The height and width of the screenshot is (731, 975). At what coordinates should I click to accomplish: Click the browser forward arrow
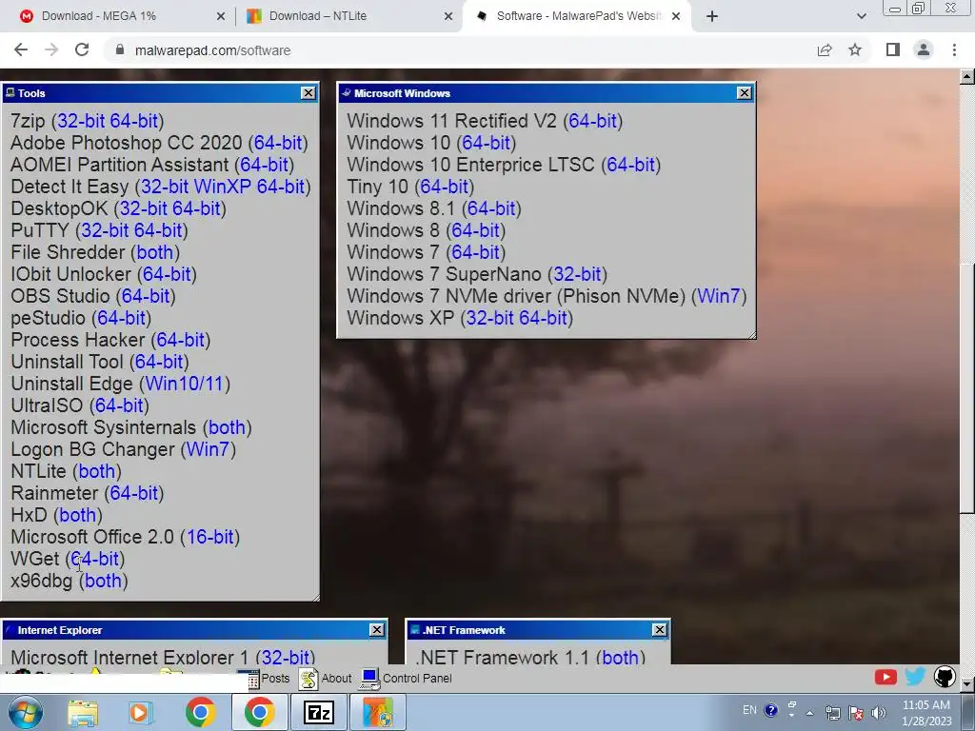point(51,50)
